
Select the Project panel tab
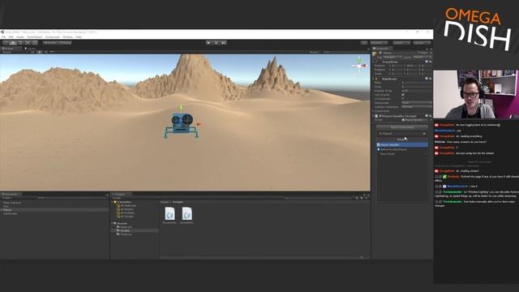121,195
